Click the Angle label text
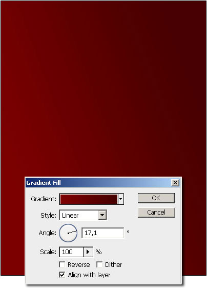The width and height of the screenshot is (207, 288). (x=48, y=233)
